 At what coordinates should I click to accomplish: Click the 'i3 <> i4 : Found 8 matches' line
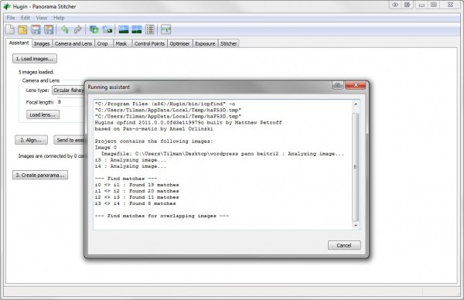[x=135, y=203]
